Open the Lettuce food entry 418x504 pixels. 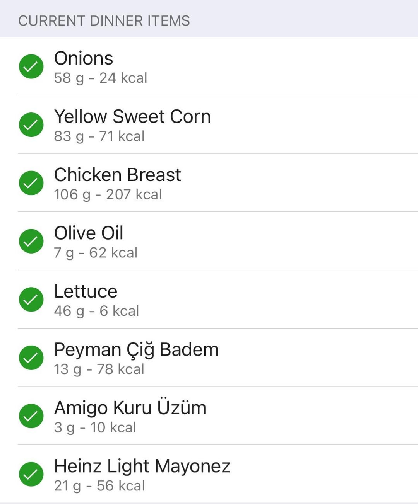pyautogui.click(x=218, y=300)
